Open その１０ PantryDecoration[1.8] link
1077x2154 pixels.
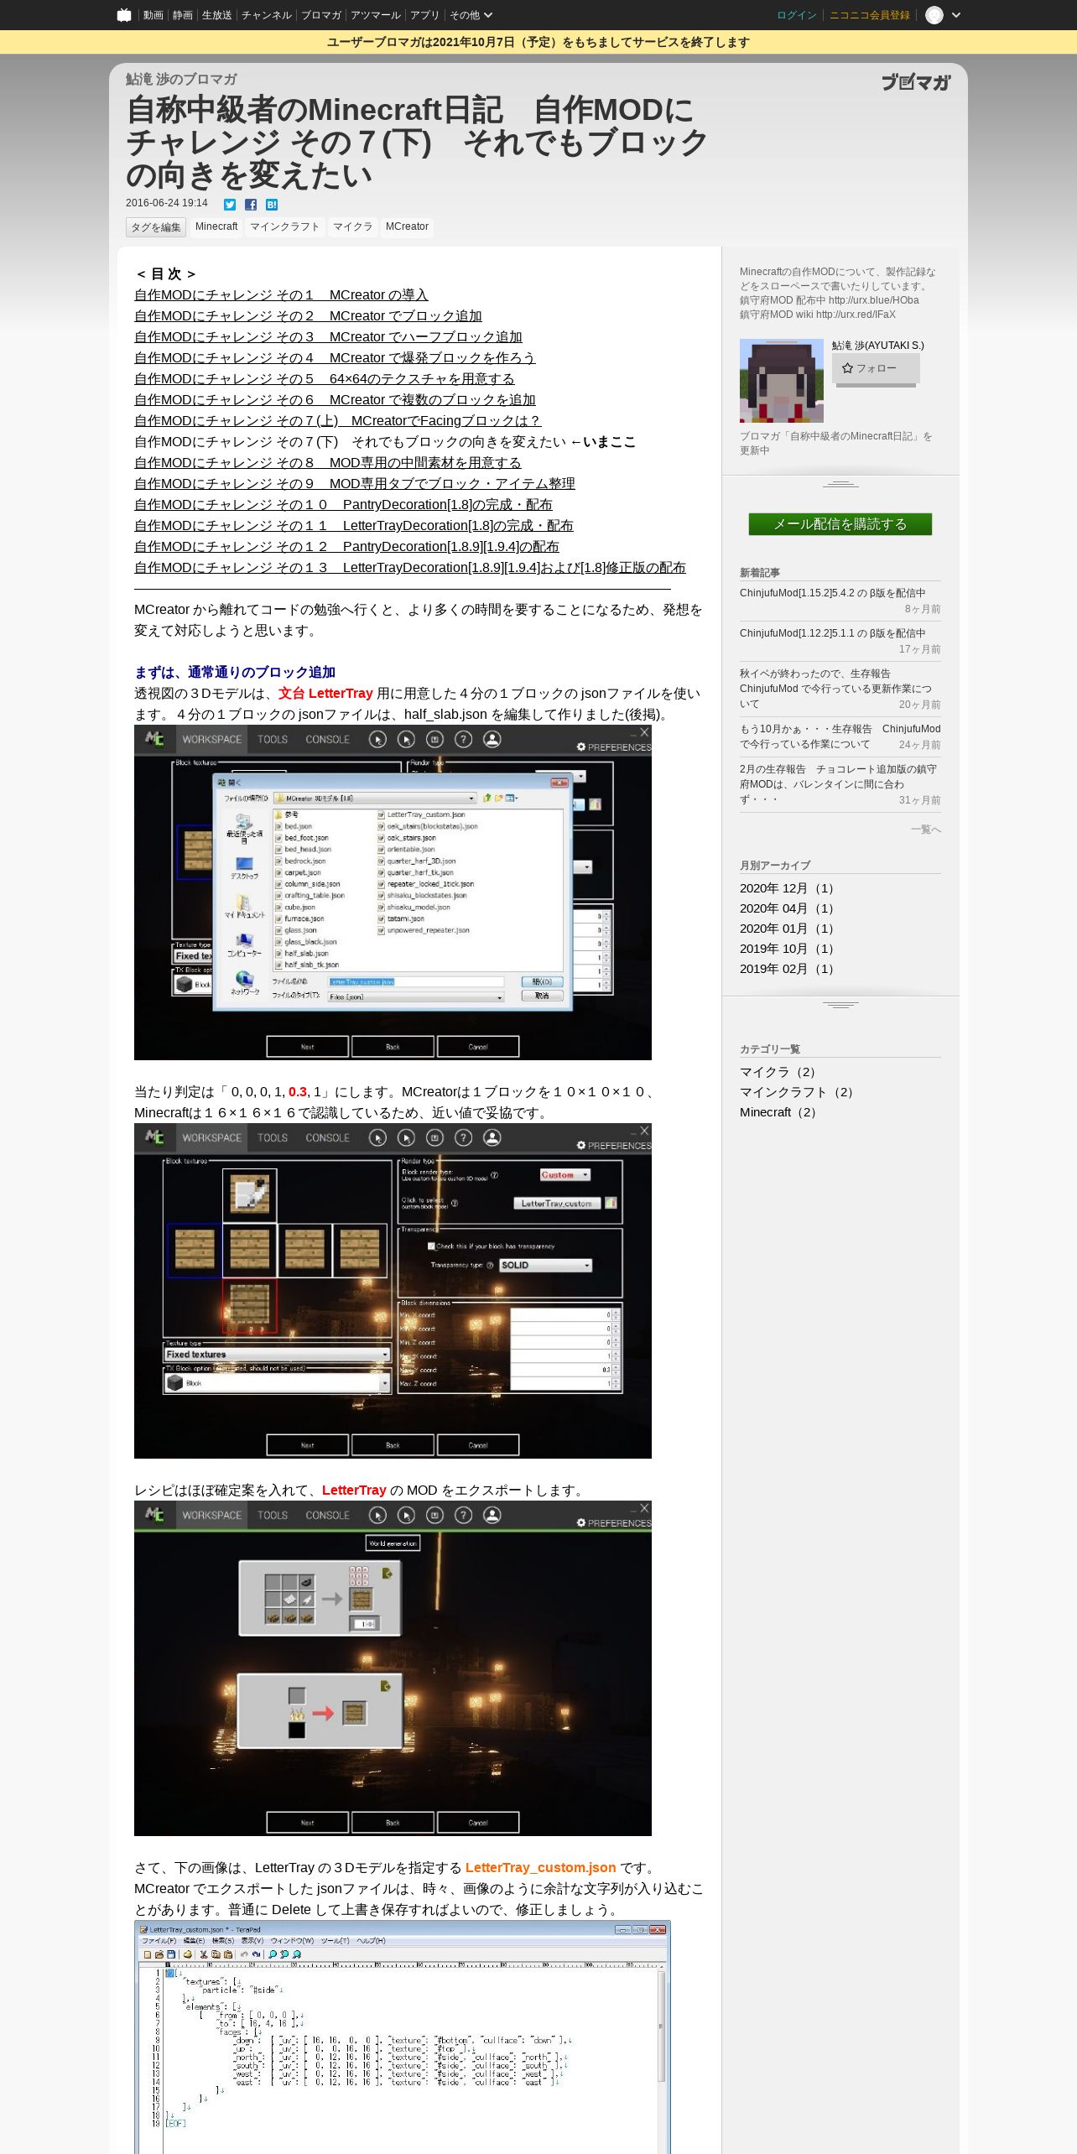click(x=343, y=505)
